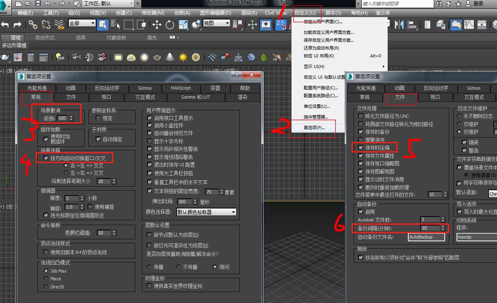Uncheck 按方向自动切换窗口/交叉 option
Image resolution: width=497 pixels, height=303 pixels.
click(x=45, y=157)
